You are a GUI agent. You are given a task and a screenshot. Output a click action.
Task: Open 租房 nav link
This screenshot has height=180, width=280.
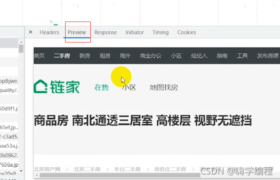point(105,56)
